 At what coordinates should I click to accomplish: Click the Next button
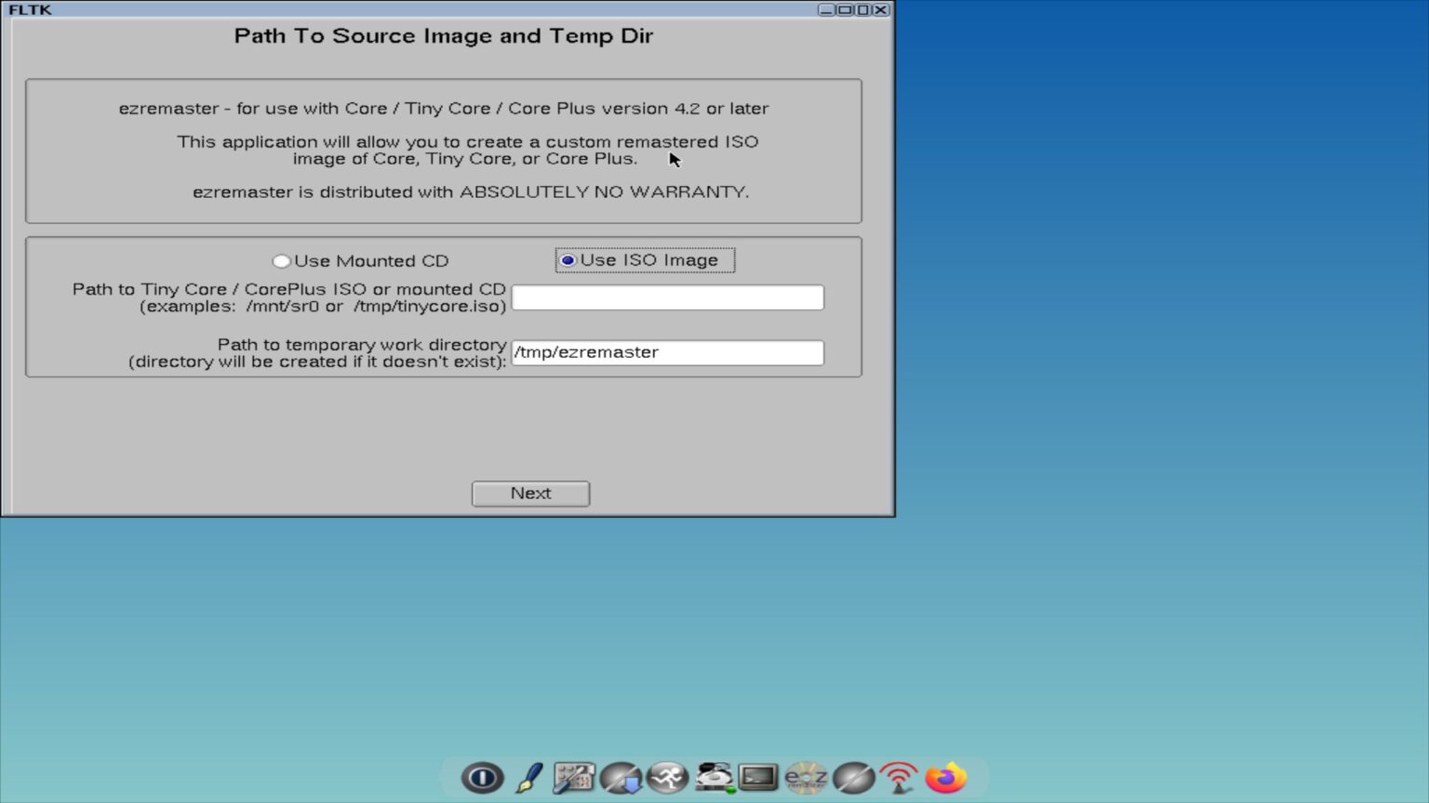529,493
